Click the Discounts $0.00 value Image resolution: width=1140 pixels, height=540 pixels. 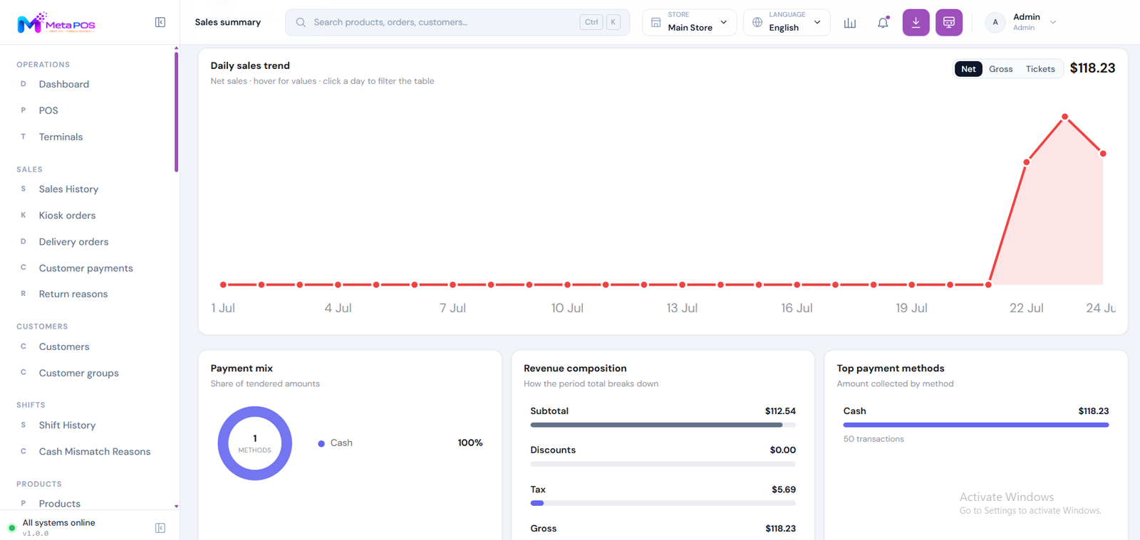pyautogui.click(x=783, y=450)
